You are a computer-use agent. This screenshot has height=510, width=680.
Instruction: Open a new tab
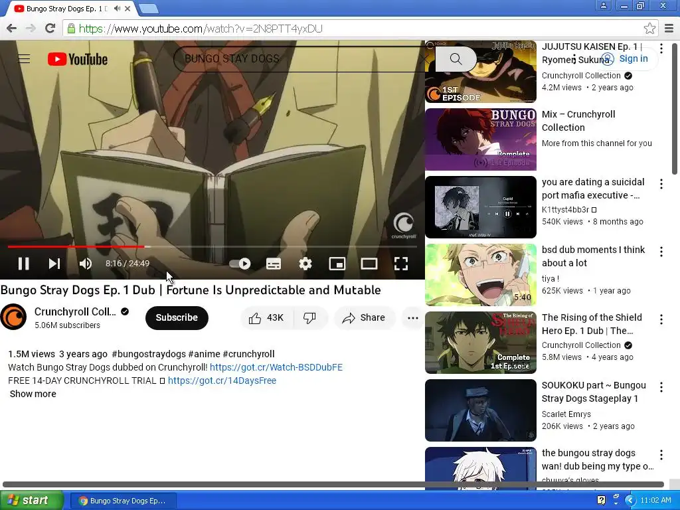point(149,8)
